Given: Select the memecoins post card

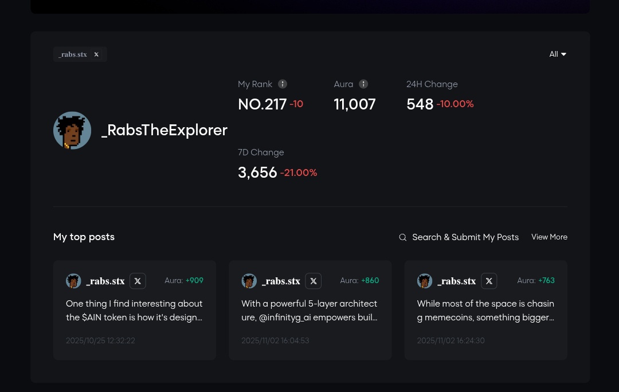Looking at the screenshot, I should (486, 310).
